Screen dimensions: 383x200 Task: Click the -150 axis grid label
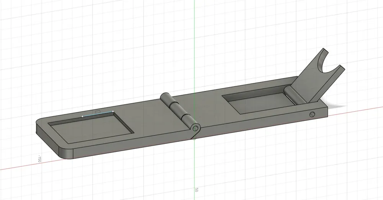39,159
